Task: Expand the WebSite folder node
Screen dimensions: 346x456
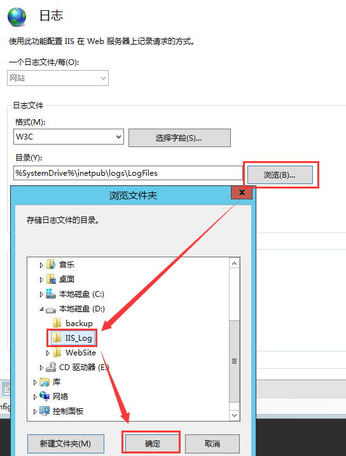Action: pyautogui.click(x=48, y=353)
